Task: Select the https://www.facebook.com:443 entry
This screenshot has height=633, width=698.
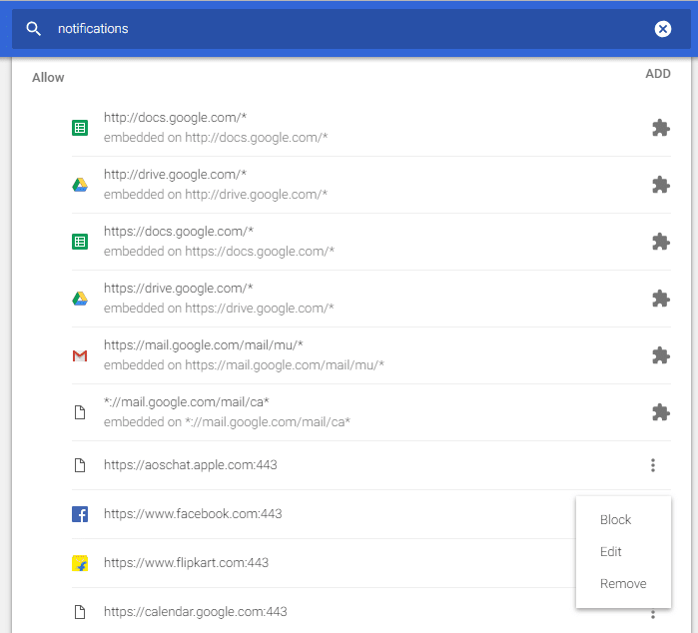Action: pyautogui.click(x=193, y=514)
